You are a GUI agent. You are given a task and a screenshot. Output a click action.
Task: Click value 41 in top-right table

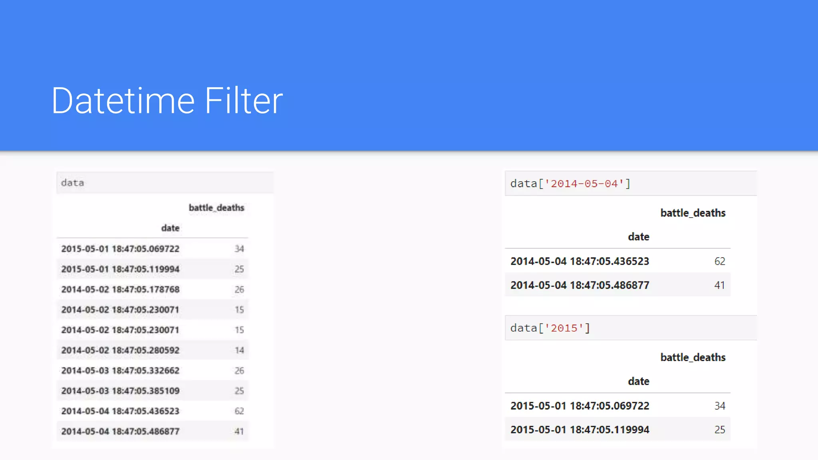[x=720, y=285]
